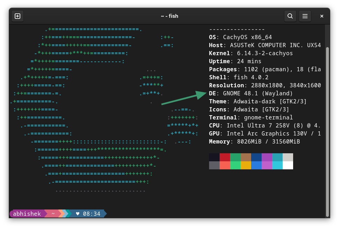Open the terminal search
Viewport: 339px width, 228px height.
pos(290,16)
